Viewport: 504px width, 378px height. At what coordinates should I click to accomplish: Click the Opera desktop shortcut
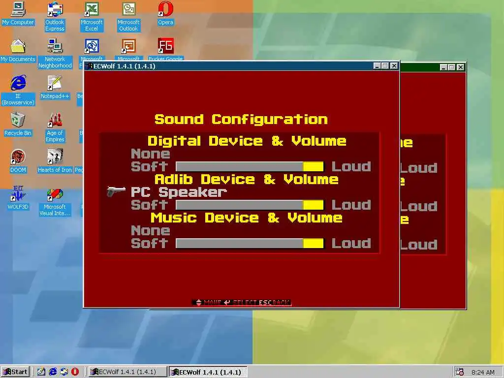point(165,13)
